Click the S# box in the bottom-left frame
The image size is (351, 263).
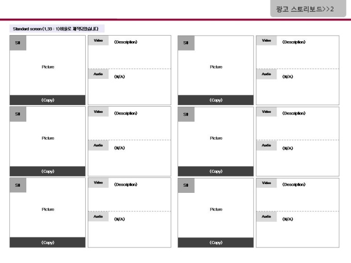click(x=18, y=186)
